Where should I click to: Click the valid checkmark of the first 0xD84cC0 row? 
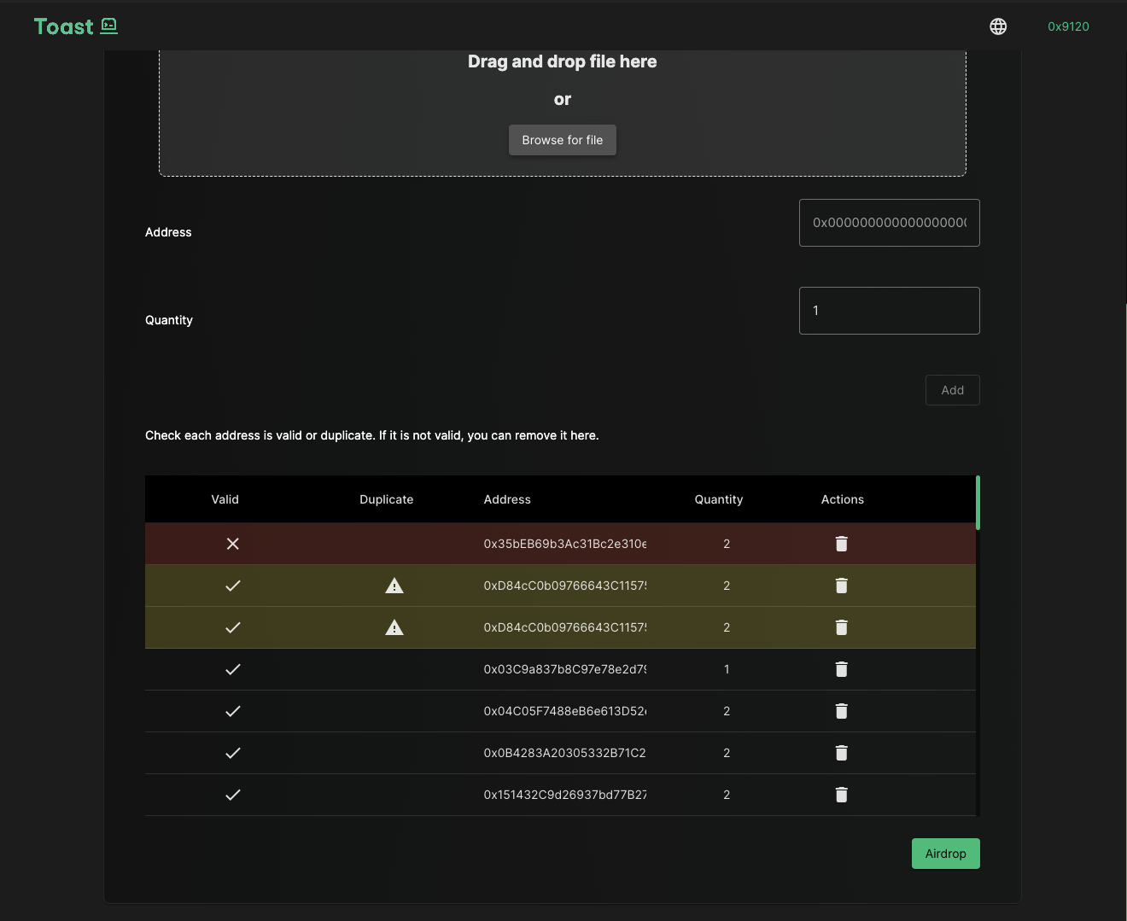[x=232, y=586]
